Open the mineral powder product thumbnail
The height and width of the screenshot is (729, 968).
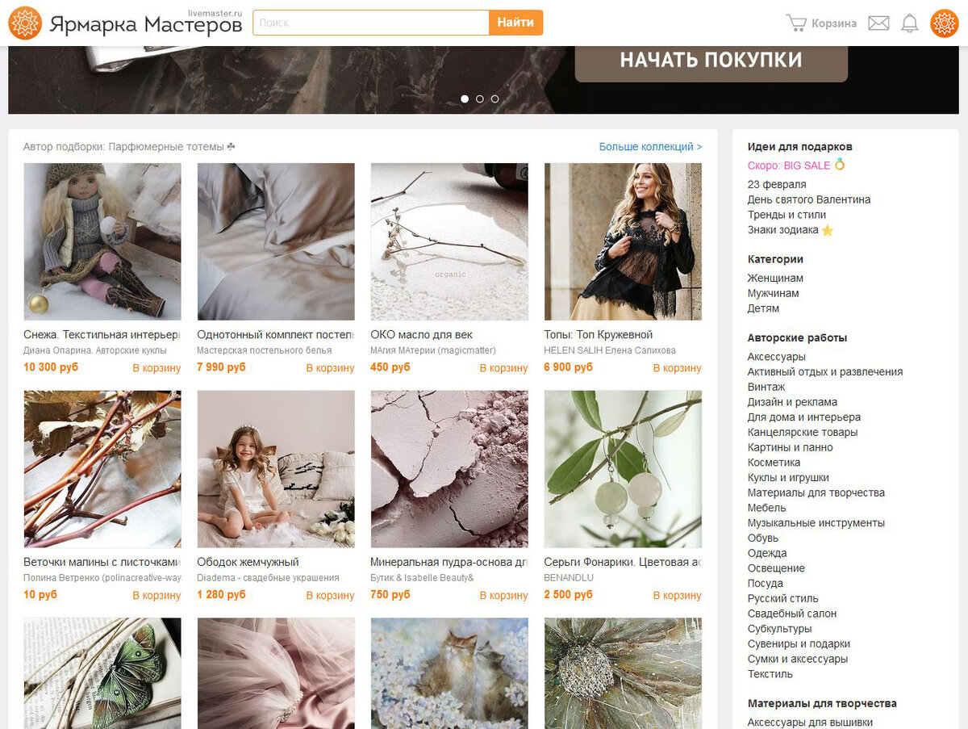coord(449,469)
